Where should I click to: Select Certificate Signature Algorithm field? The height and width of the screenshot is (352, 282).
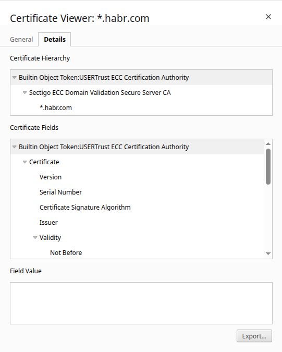point(137,208)
